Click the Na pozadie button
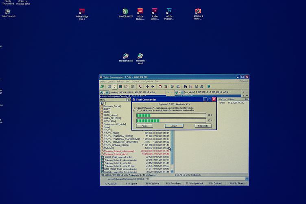The image size is (306, 204). [203, 126]
